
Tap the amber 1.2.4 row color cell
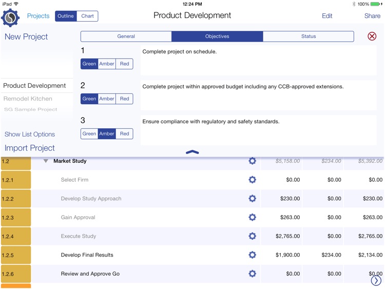tap(16, 236)
